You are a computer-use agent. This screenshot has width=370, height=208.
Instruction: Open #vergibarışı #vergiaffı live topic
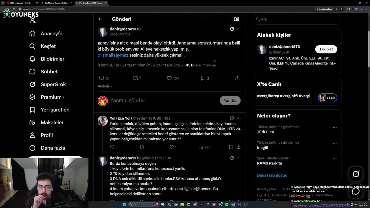[284, 96]
